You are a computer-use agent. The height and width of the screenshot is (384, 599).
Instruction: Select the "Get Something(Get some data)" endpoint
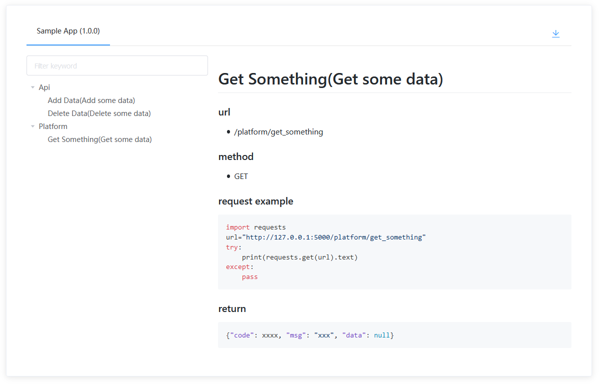(99, 139)
